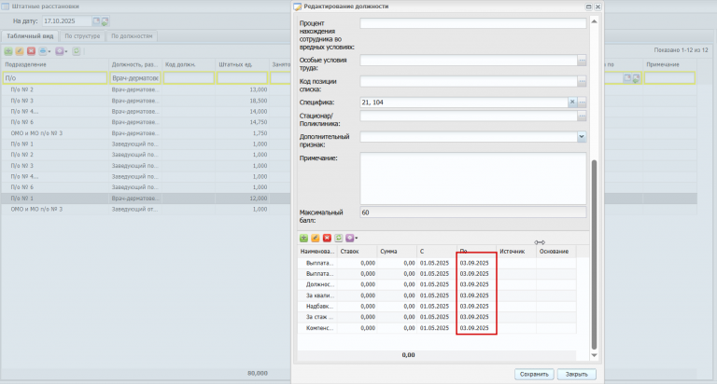The width and height of the screenshot is (717, 384).
Task: Apply date with green arrow icon beside На дату
Action: [x=105, y=21]
